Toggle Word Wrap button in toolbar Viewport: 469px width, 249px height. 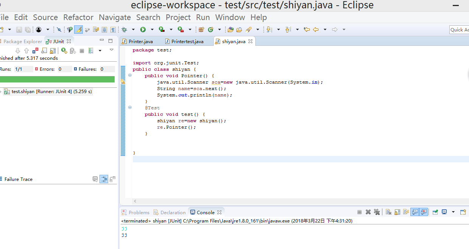(96, 30)
